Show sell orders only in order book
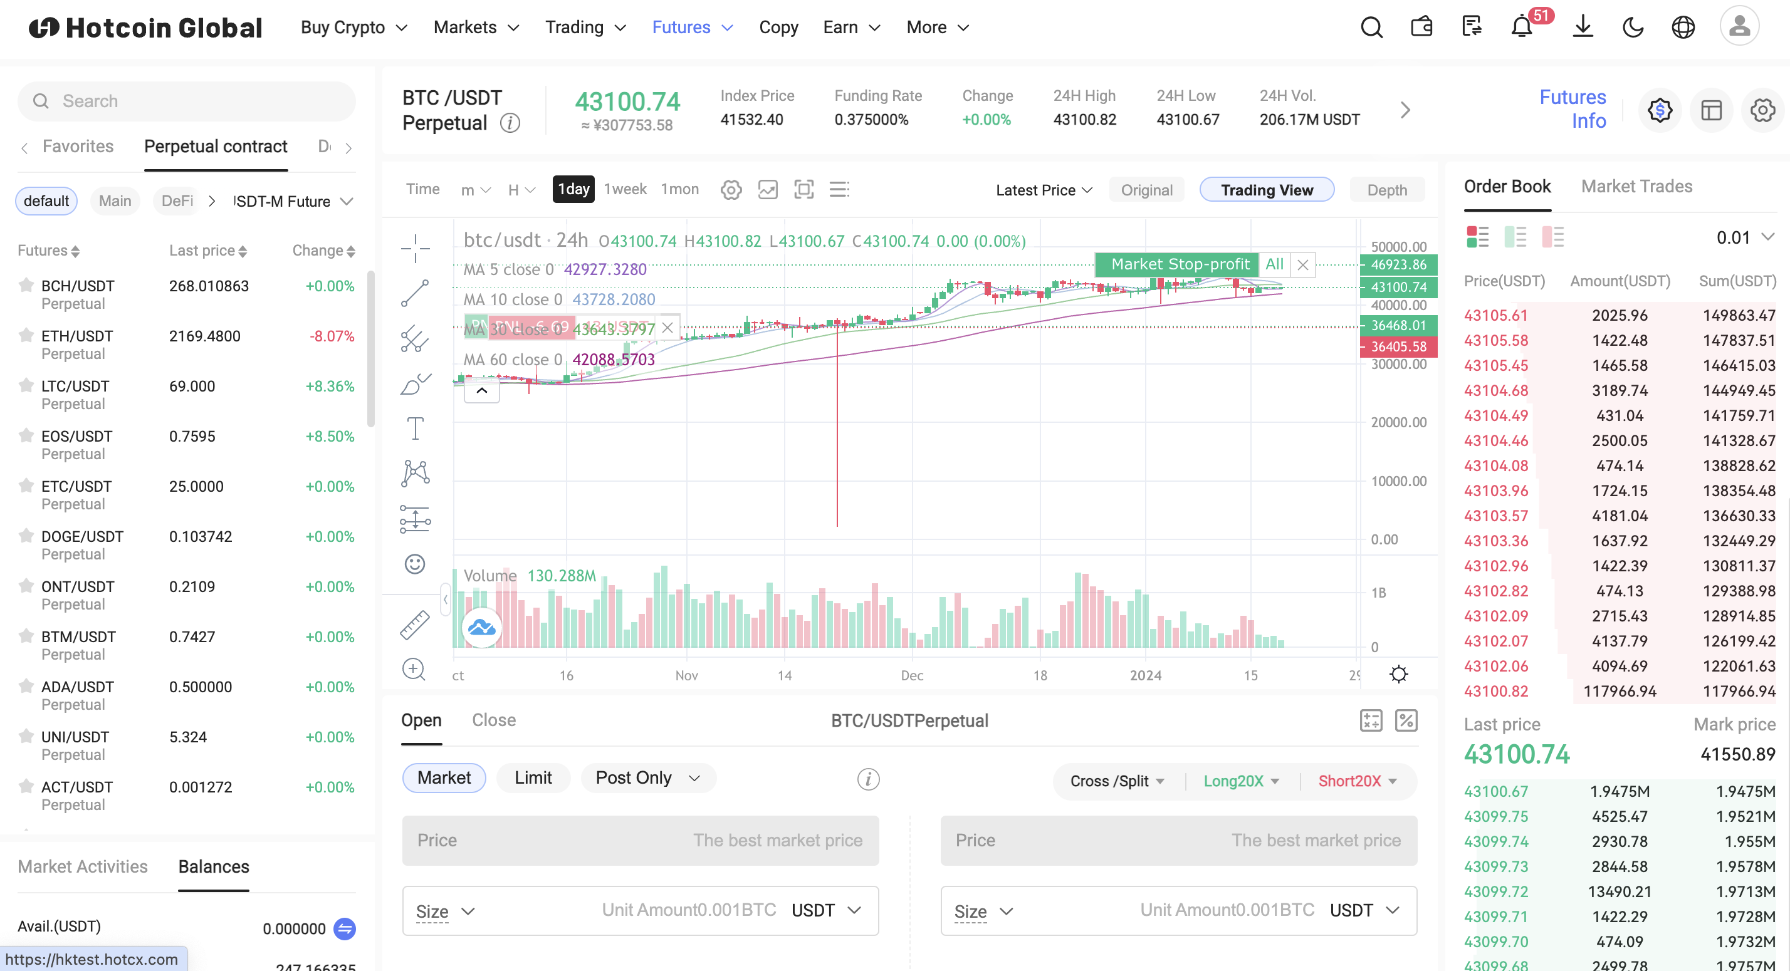Viewport: 1790px width, 971px height. [1552, 237]
